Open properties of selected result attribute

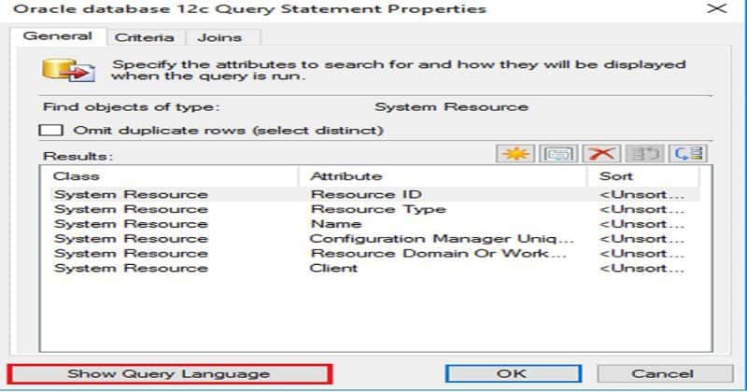coord(557,154)
